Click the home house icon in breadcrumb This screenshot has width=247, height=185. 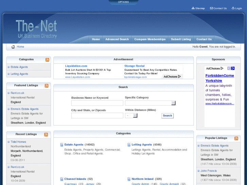pyautogui.click(x=13, y=47)
